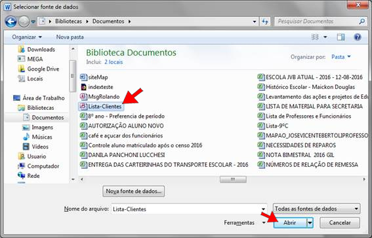Click the change view icon

pyautogui.click(x=315, y=37)
